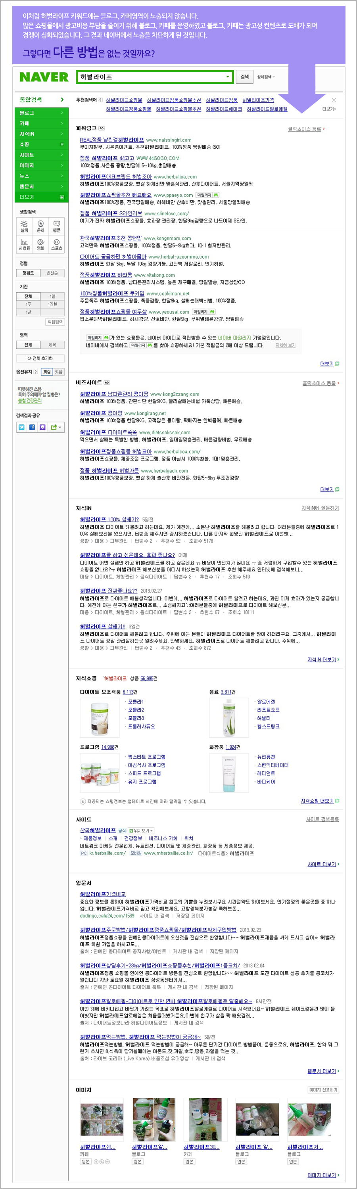The width and height of the screenshot is (357, 1189).
Task: Click the 옵션유지 help question mark
Action: (x=36, y=372)
